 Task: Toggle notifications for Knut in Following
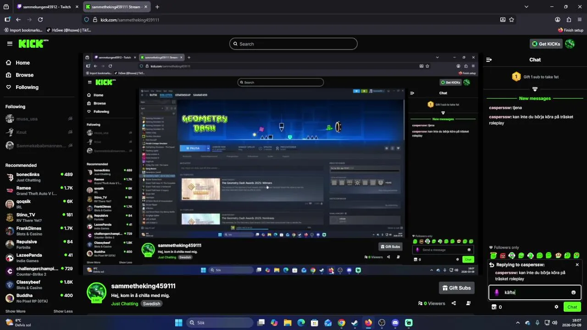(x=70, y=132)
